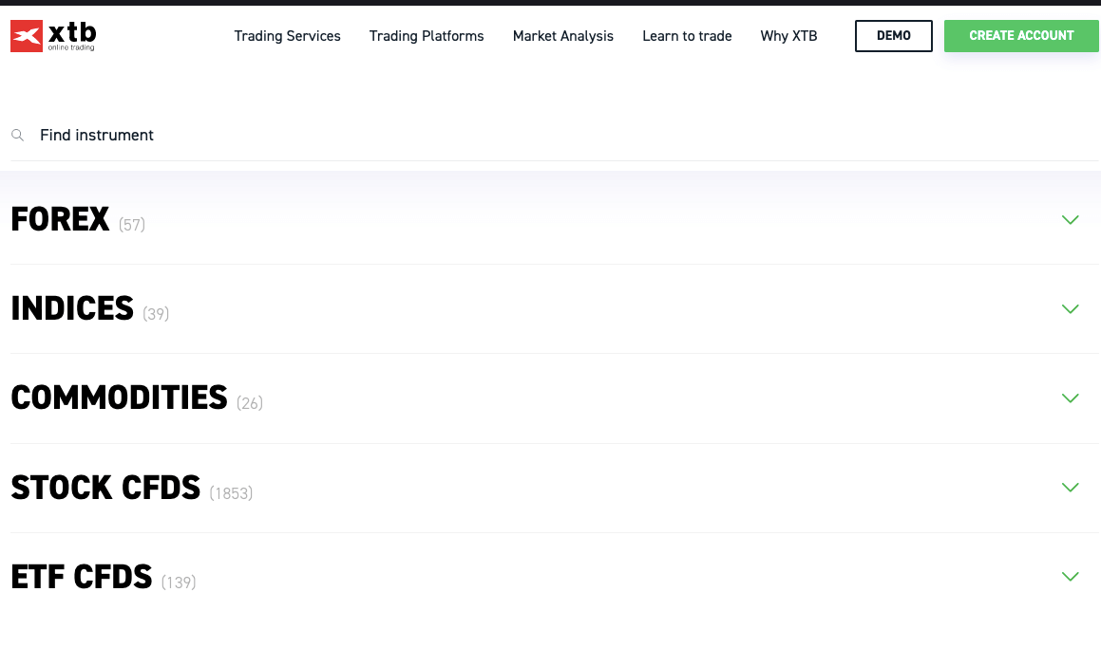Click the DEMO button
Image resolution: width=1101 pixels, height=666 pixels.
pyautogui.click(x=893, y=36)
